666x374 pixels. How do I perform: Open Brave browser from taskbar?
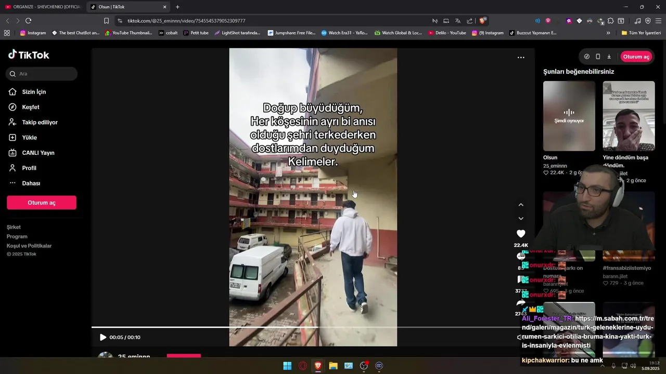[x=318, y=366]
